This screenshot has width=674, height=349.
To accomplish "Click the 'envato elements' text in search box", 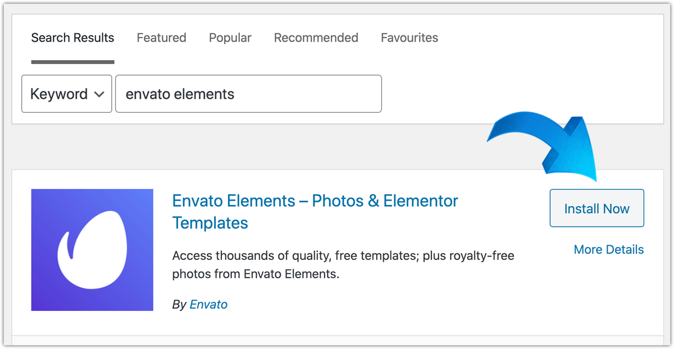I will tap(180, 94).
